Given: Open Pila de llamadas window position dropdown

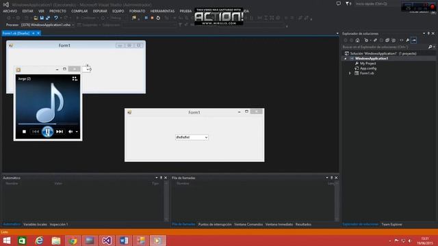Looking at the screenshot, I should (327, 178).
